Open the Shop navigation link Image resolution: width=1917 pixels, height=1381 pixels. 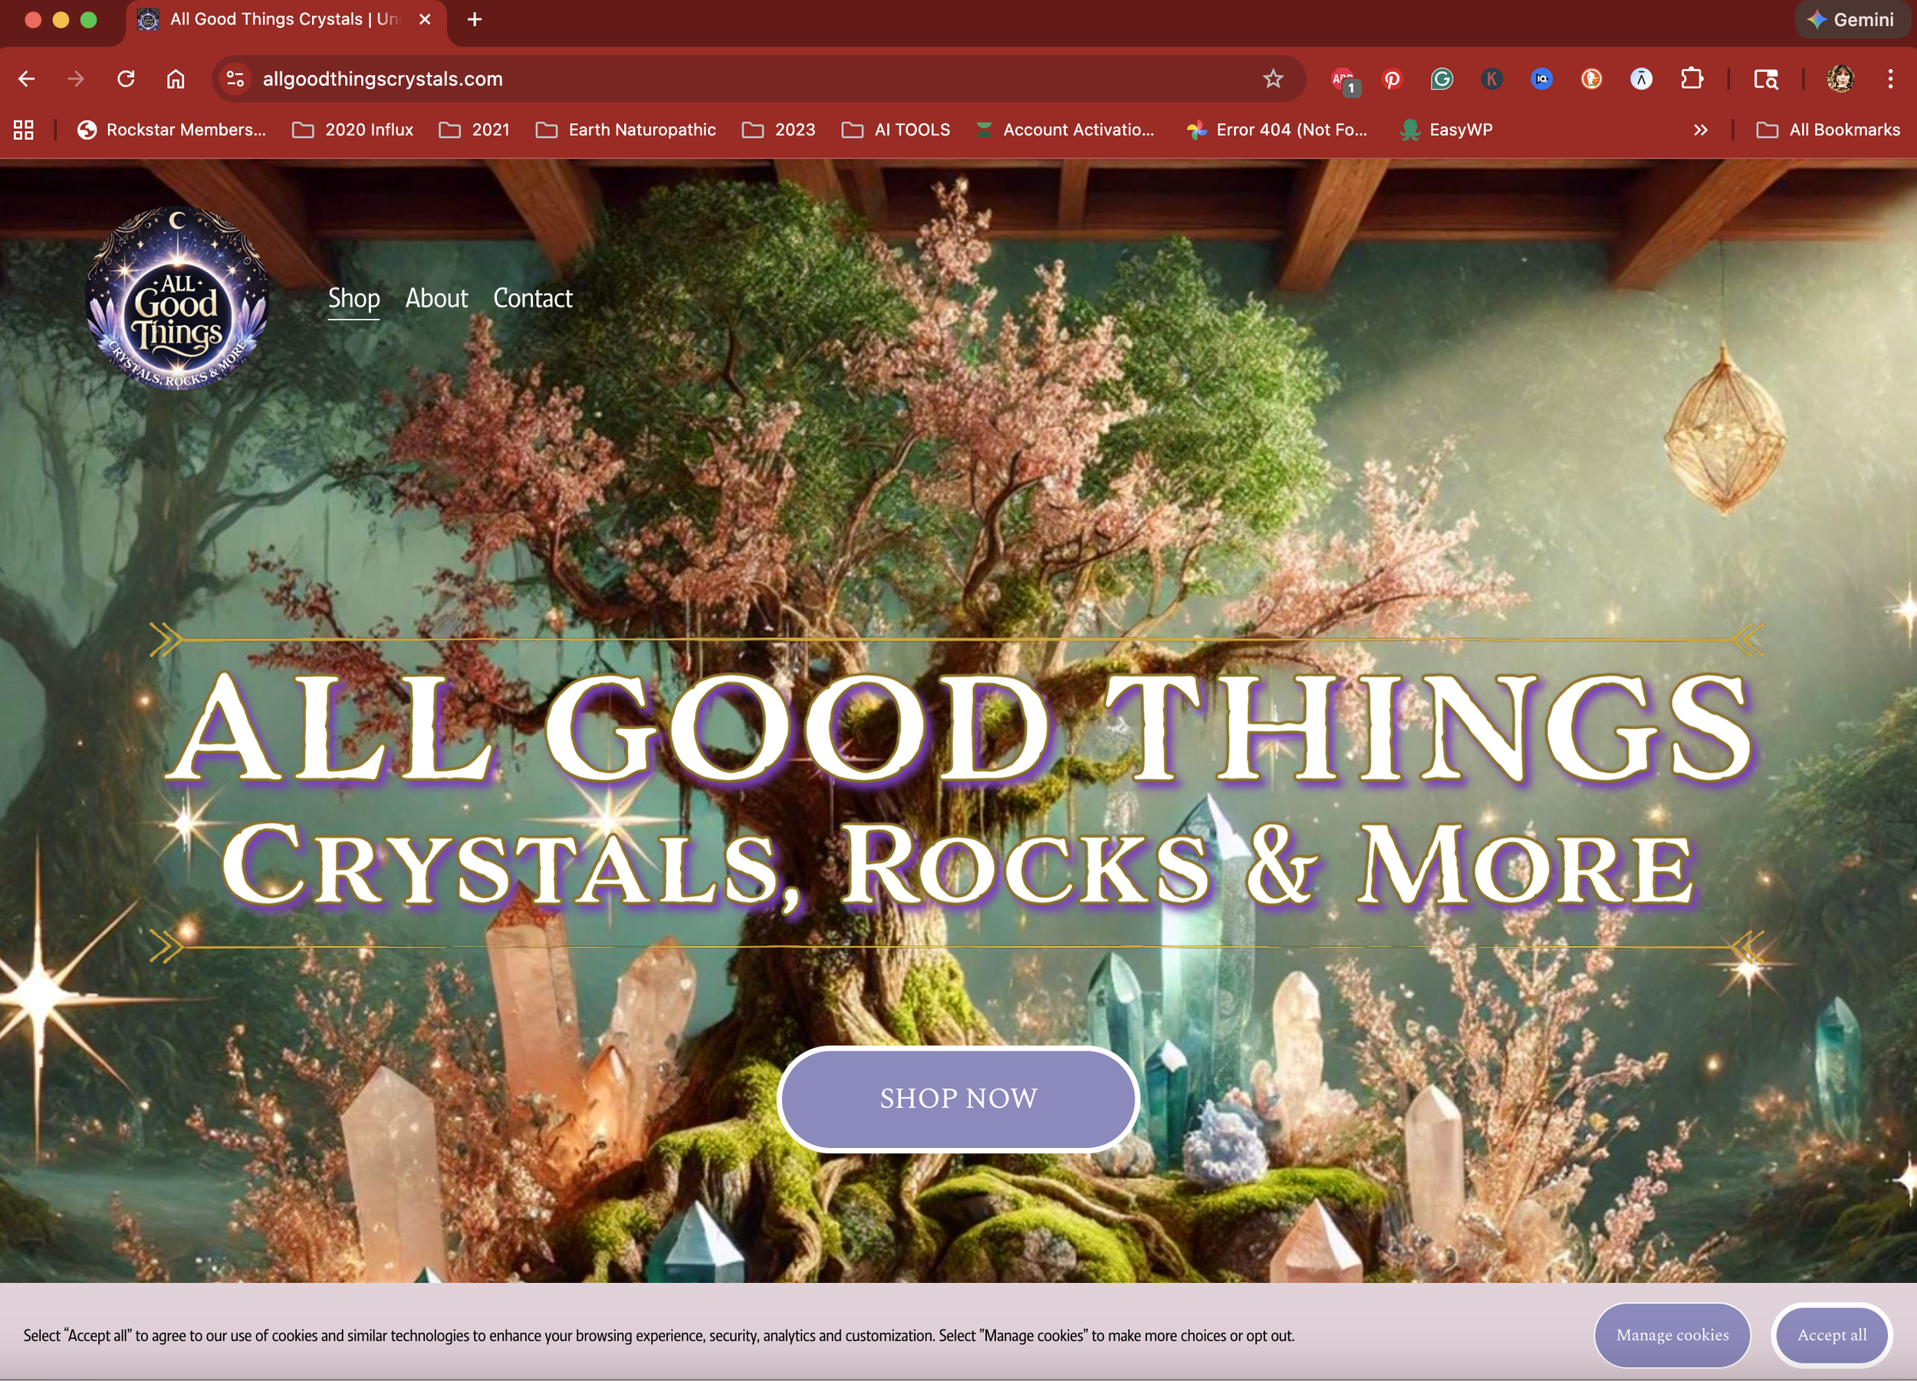click(x=353, y=298)
